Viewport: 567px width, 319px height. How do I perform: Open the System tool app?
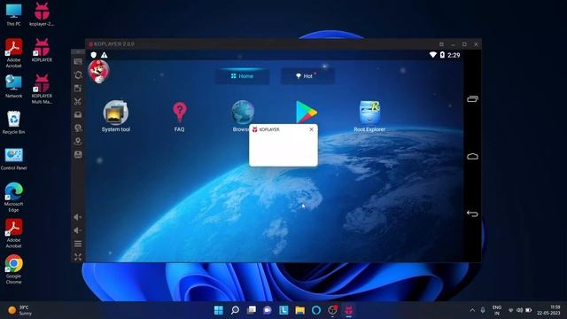[x=116, y=116]
